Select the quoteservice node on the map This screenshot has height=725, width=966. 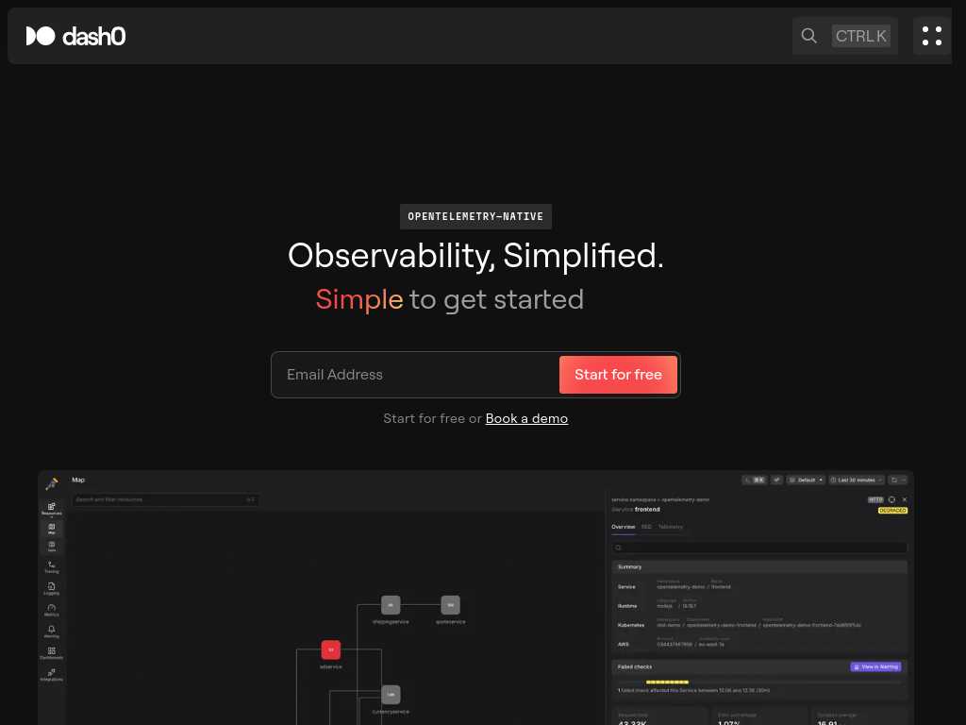coord(450,605)
